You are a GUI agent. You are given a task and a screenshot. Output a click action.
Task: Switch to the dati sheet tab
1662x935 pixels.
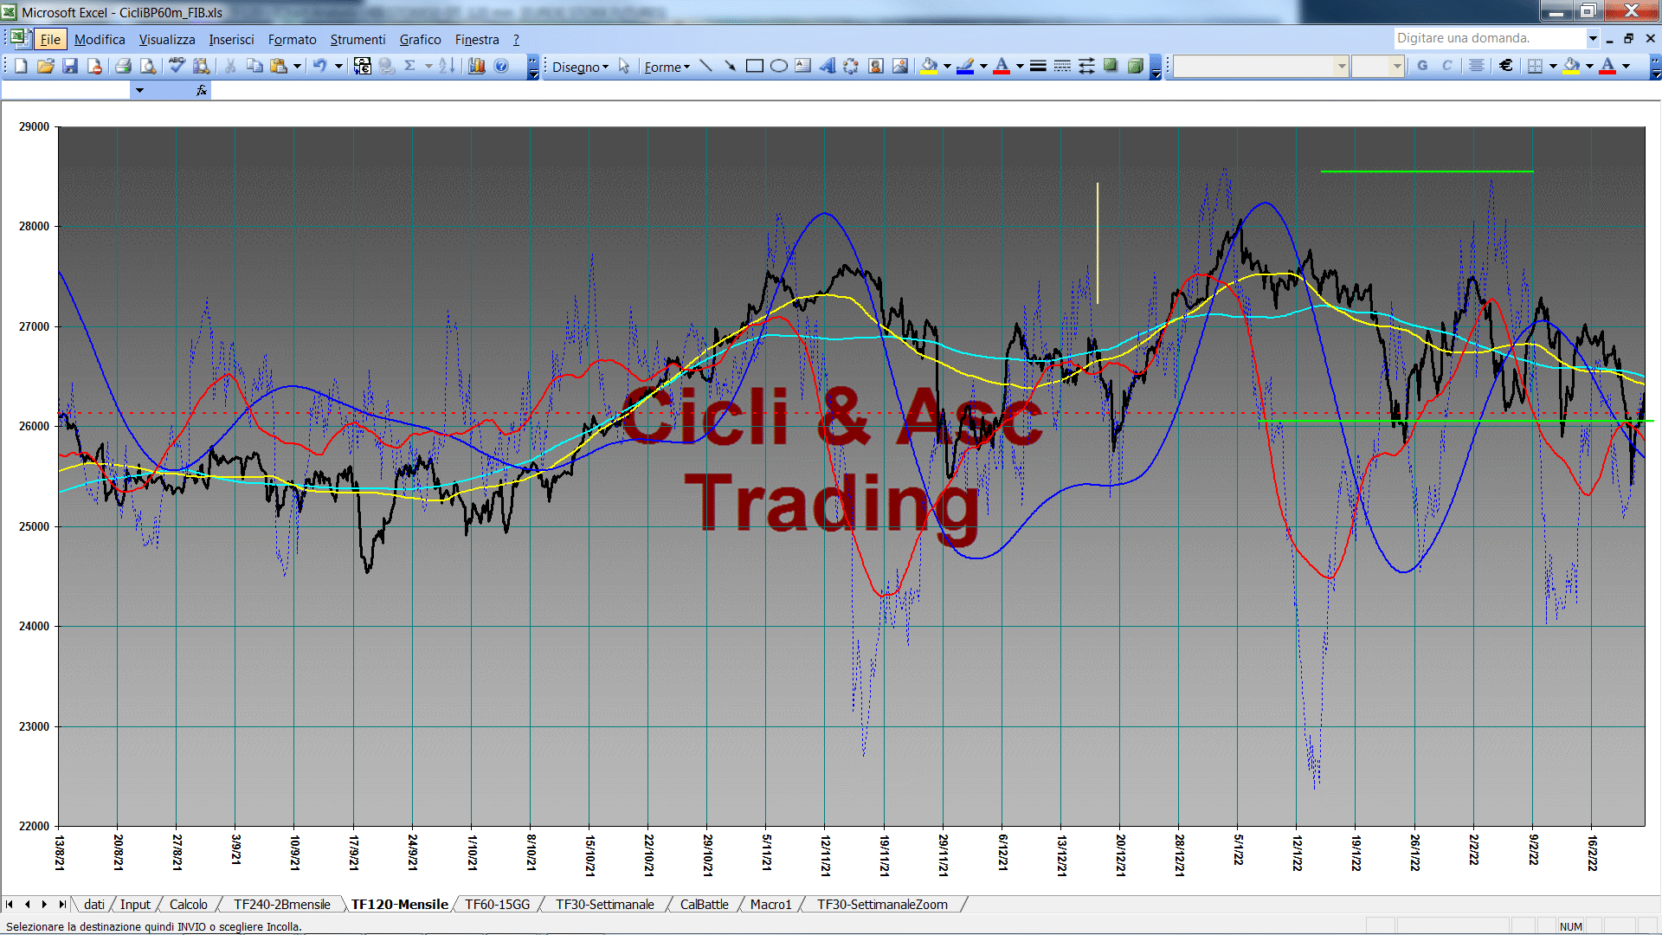(94, 904)
